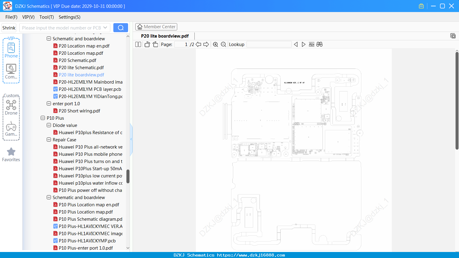Click the PCB icon of P10 Plus-HL1AVICKYMP.pcb

55,241
